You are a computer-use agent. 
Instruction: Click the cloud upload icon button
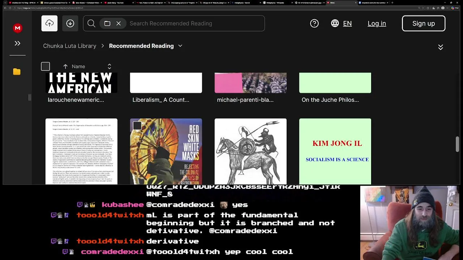(x=49, y=23)
